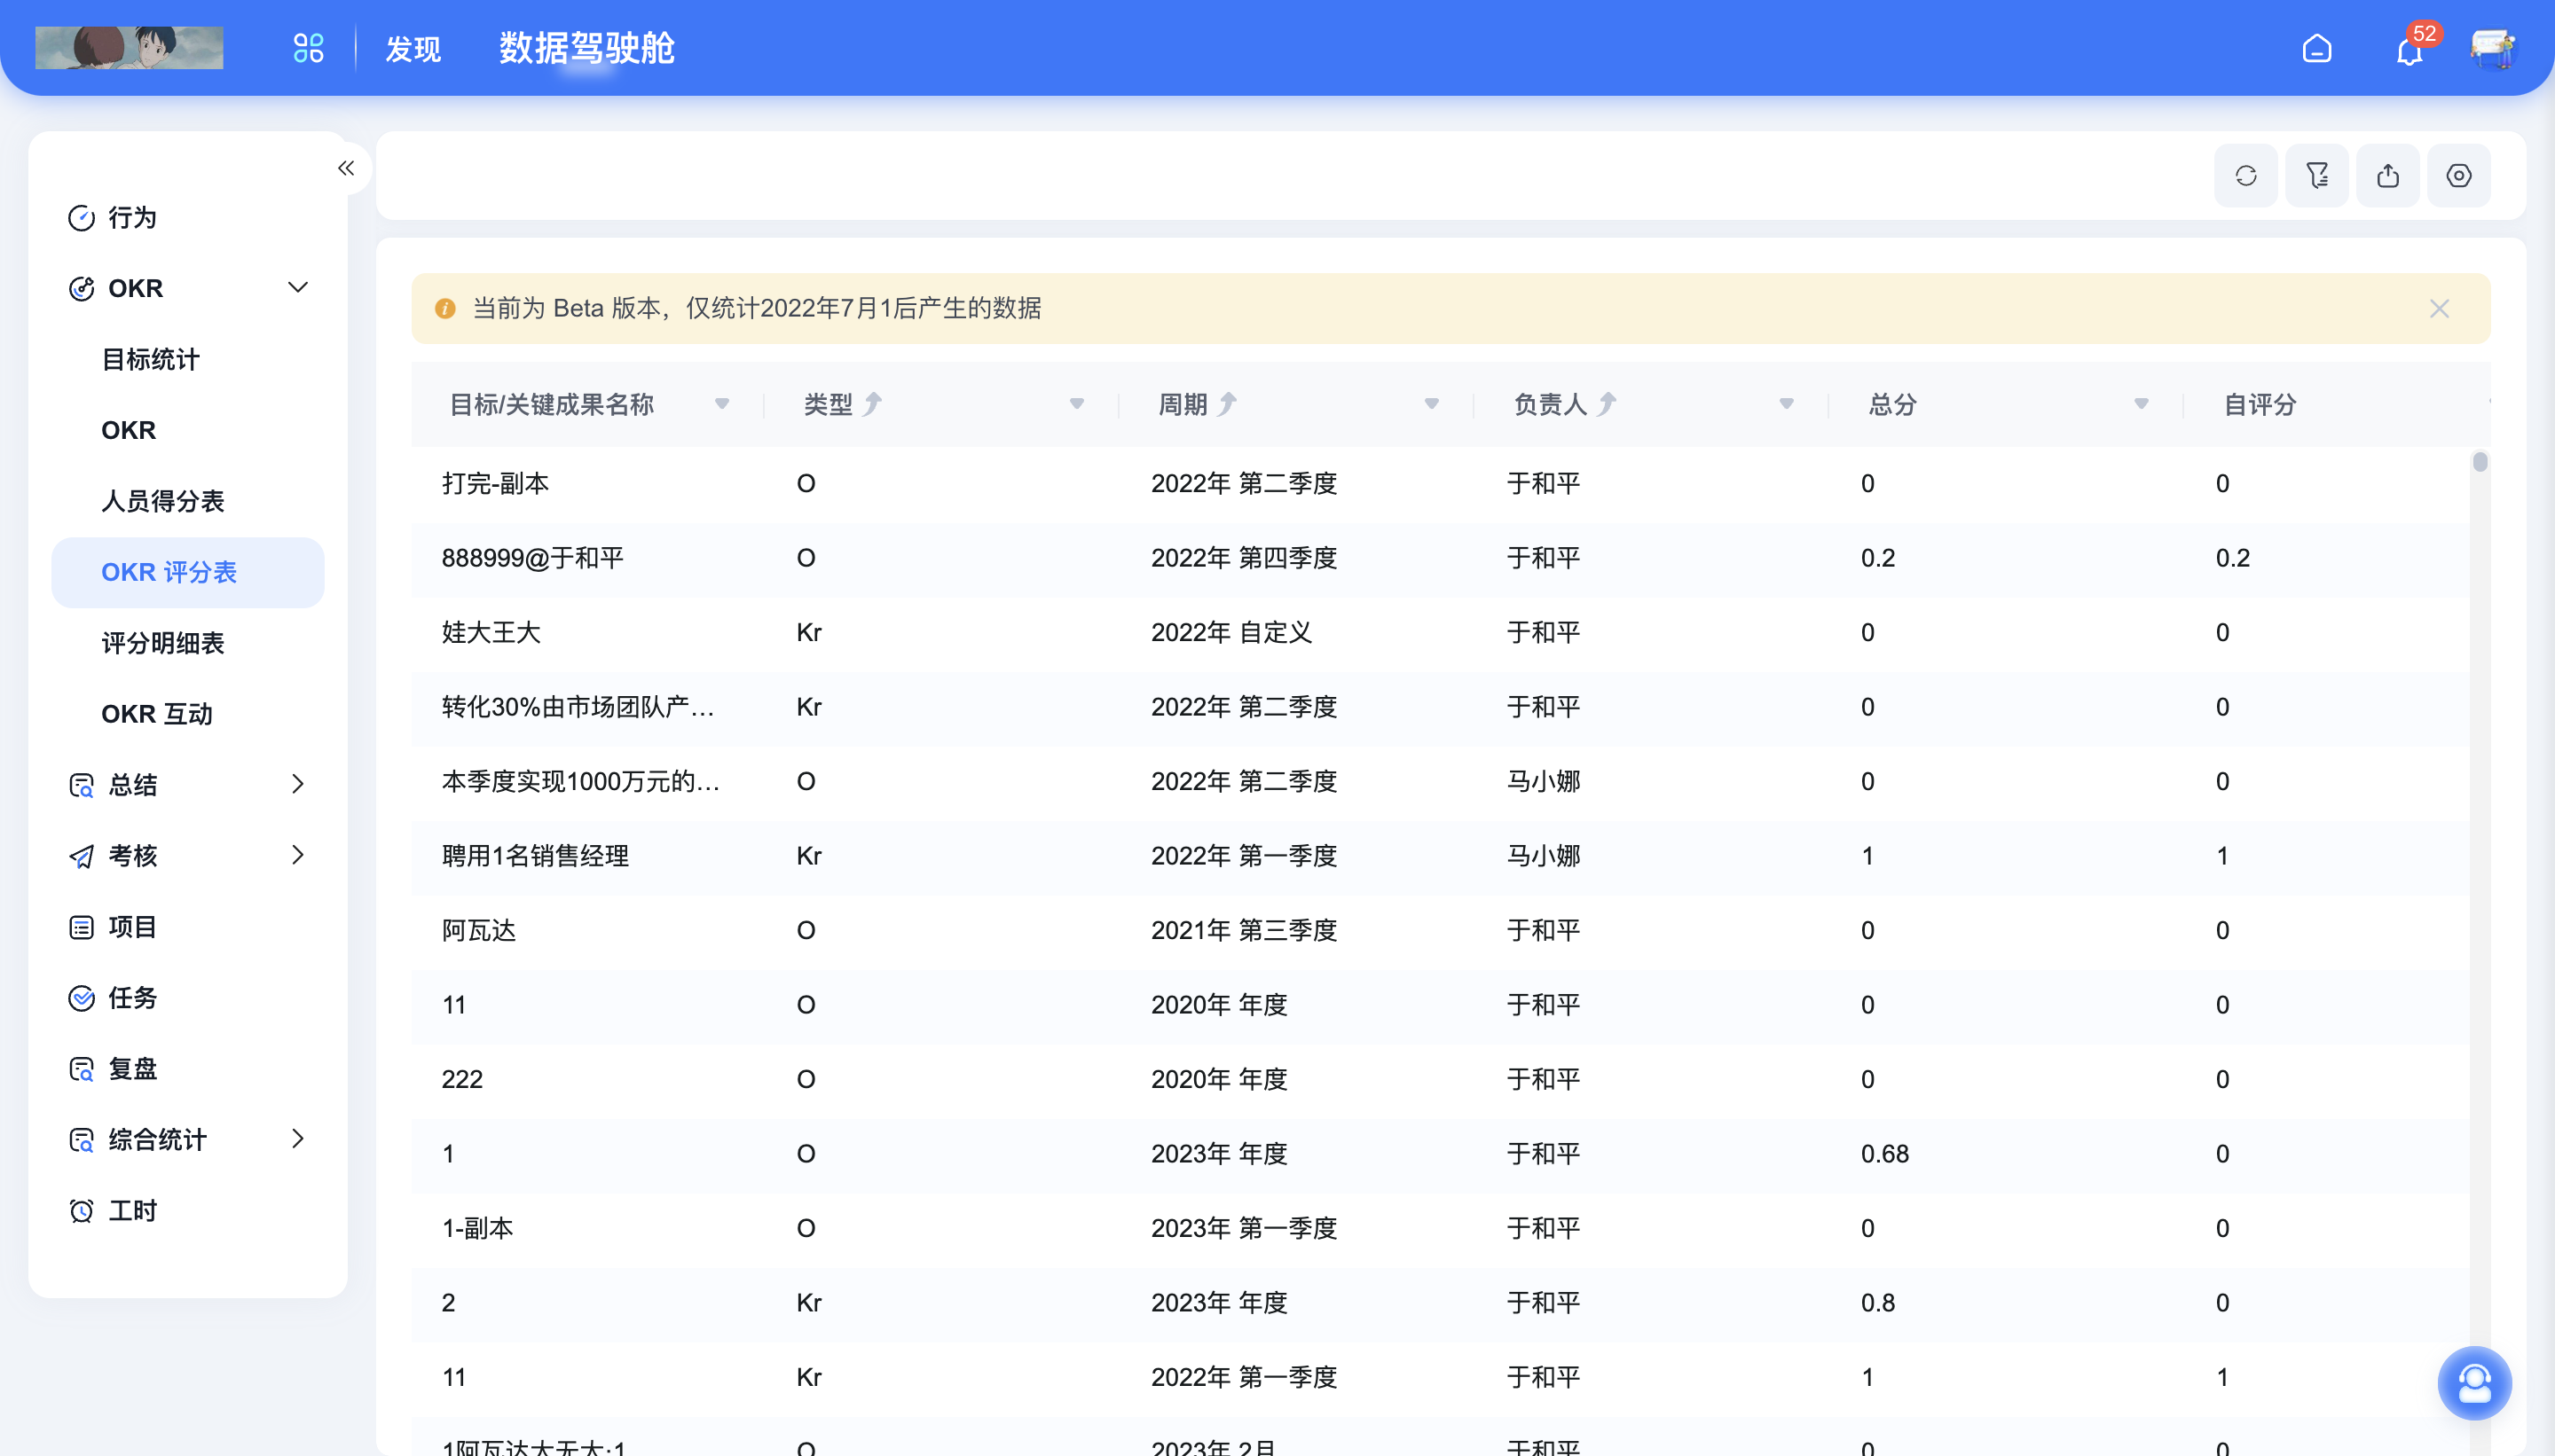This screenshot has width=2555, height=1456.
Task: Click the logo image at top left
Action: tap(129, 48)
